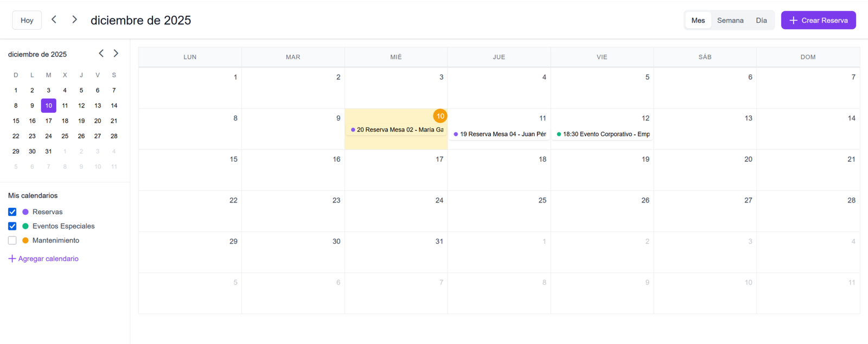Screen dimensions: 868x344
Task: Click next month arrow in mini calendar
Action: [x=116, y=53]
